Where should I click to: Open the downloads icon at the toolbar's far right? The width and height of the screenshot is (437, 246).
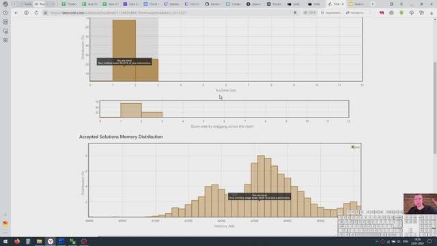(432, 13)
